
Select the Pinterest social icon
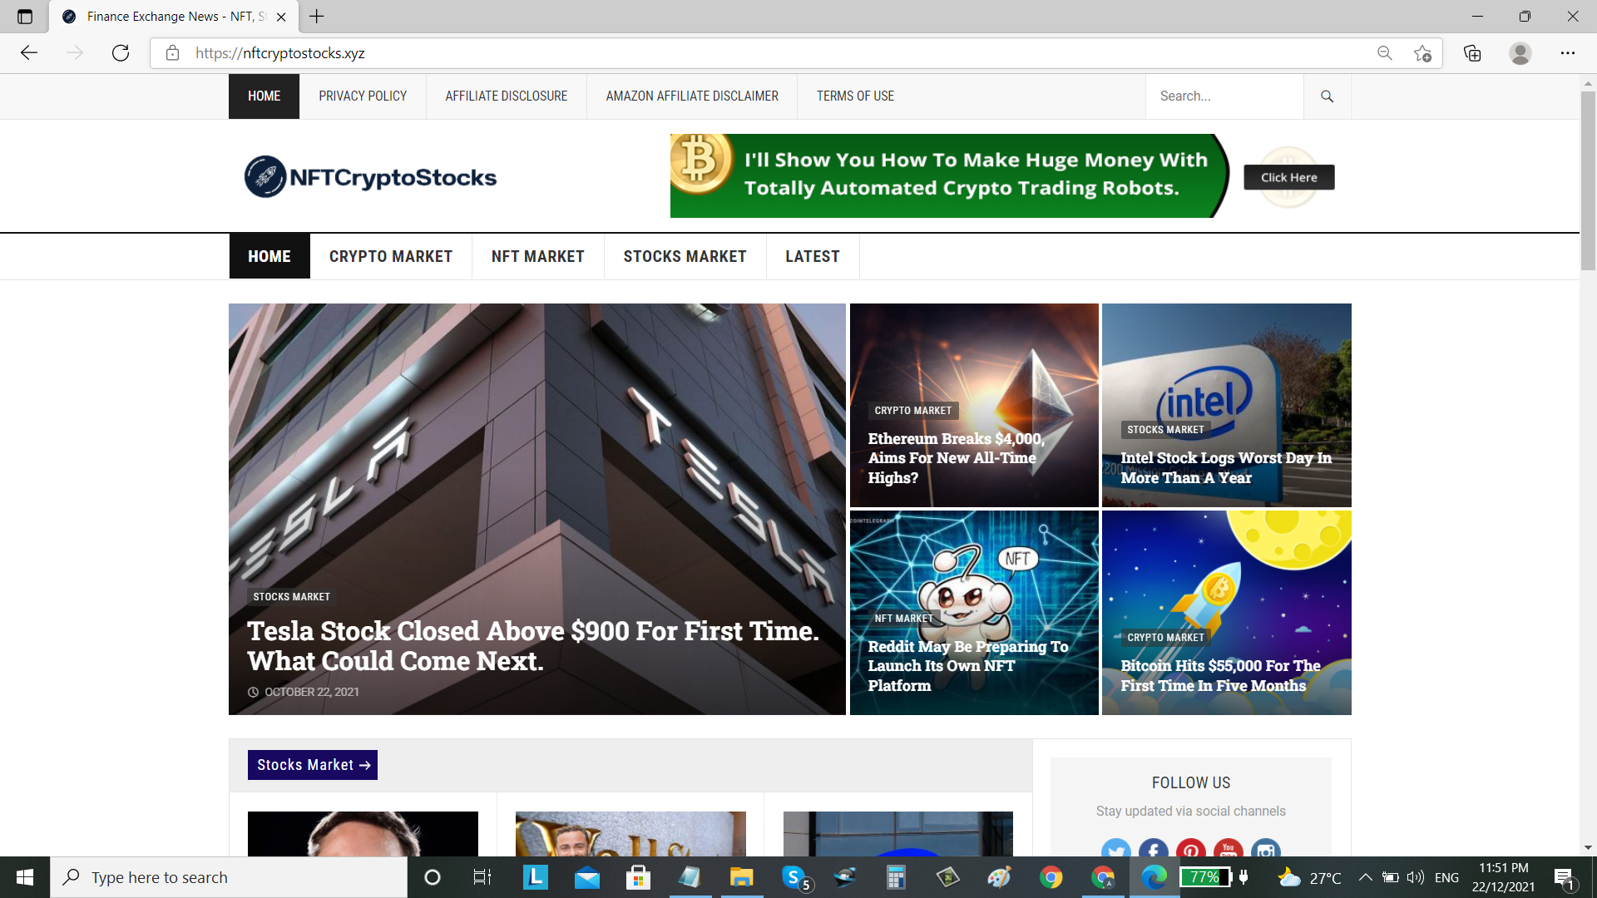click(1191, 851)
